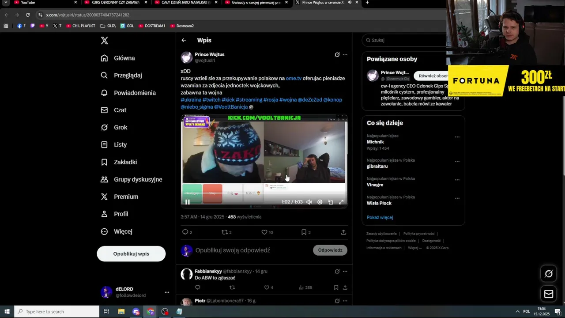
Task: Open the ome.tv link in the post
Action: click(294, 78)
